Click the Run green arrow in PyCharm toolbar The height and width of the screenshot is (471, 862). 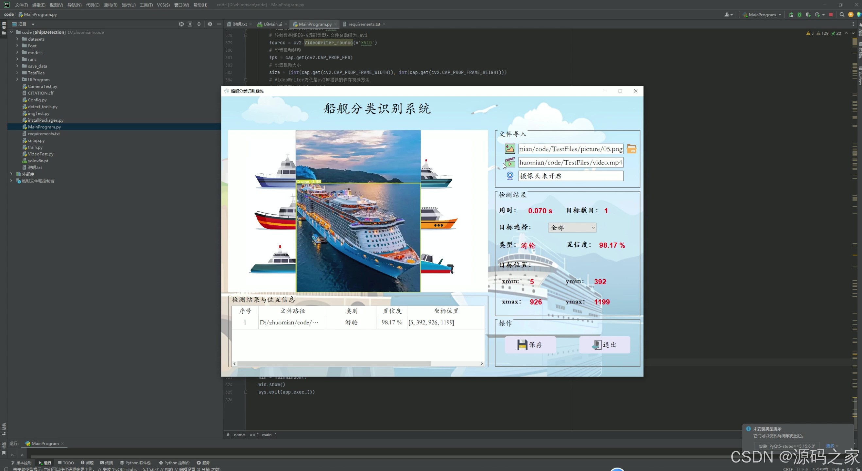pyautogui.click(x=791, y=15)
